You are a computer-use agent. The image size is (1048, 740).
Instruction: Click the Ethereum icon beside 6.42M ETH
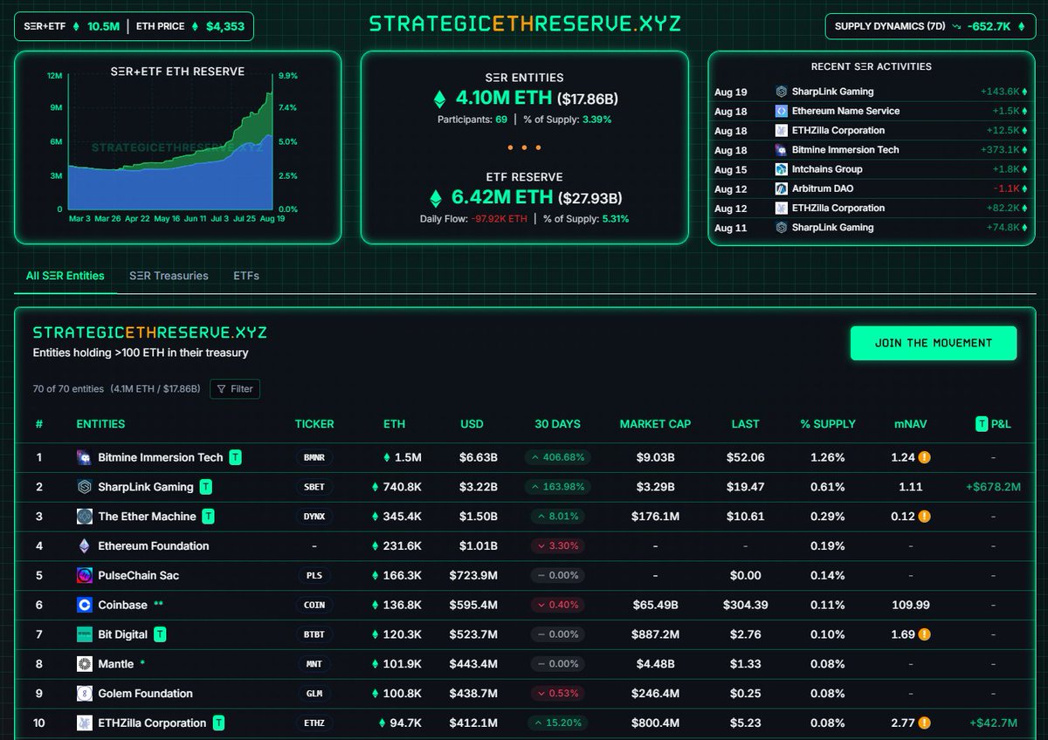(436, 198)
